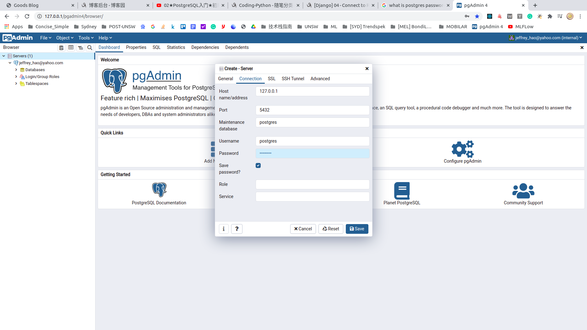Click the Chrome profile avatar icon
This screenshot has height=330, width=587.
click(570, 16)
